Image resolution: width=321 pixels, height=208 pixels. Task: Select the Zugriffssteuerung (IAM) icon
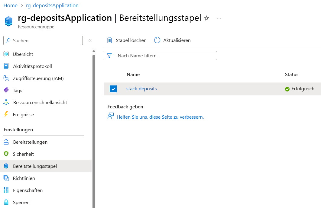click(x=7, y=78)
